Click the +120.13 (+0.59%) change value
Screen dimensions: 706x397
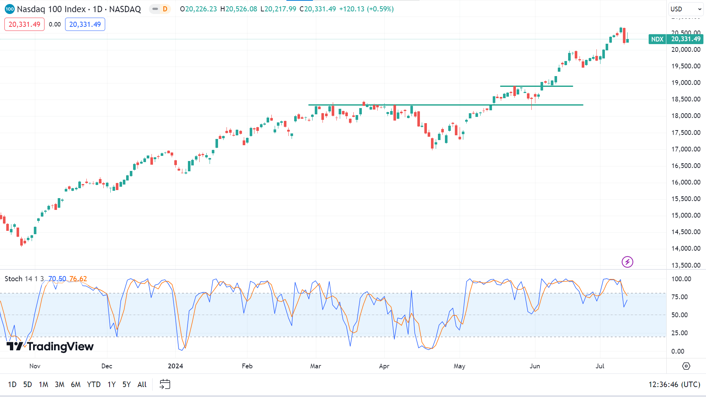[366, 9]
